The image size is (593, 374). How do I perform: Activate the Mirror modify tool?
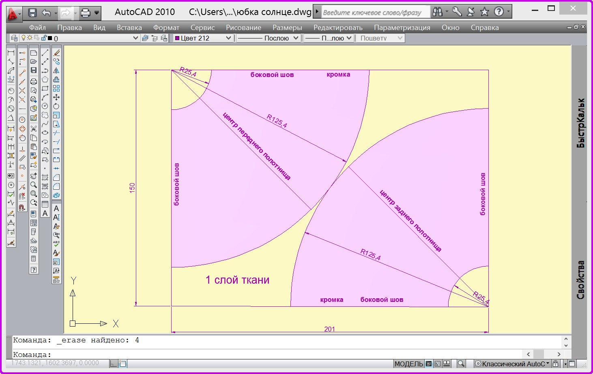pos(56,71)
